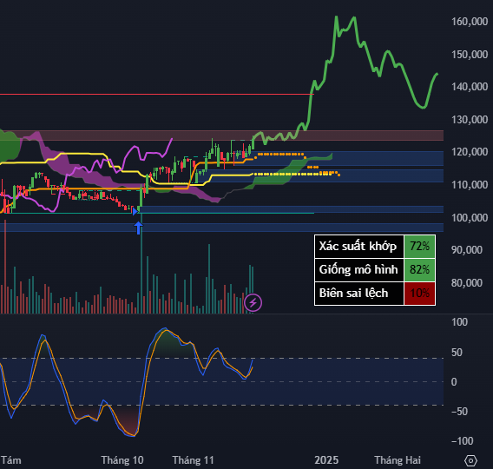Click the 'Tháng 11' time axis label
Image resolution: width=493 pixels, height=469 pixels.
coord(193,460)
